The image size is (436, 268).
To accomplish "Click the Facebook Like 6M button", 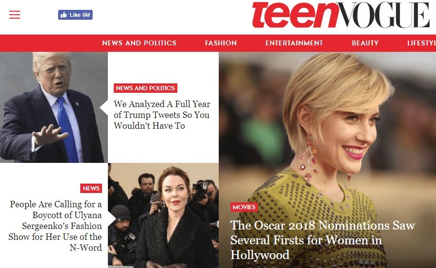I will (x=75, y=15).
